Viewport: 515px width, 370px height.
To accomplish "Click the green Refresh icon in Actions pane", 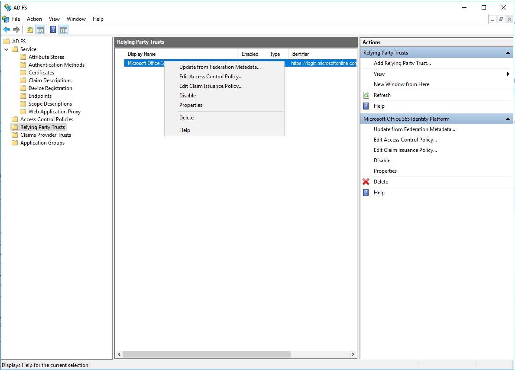I will (x=366, y=96).
